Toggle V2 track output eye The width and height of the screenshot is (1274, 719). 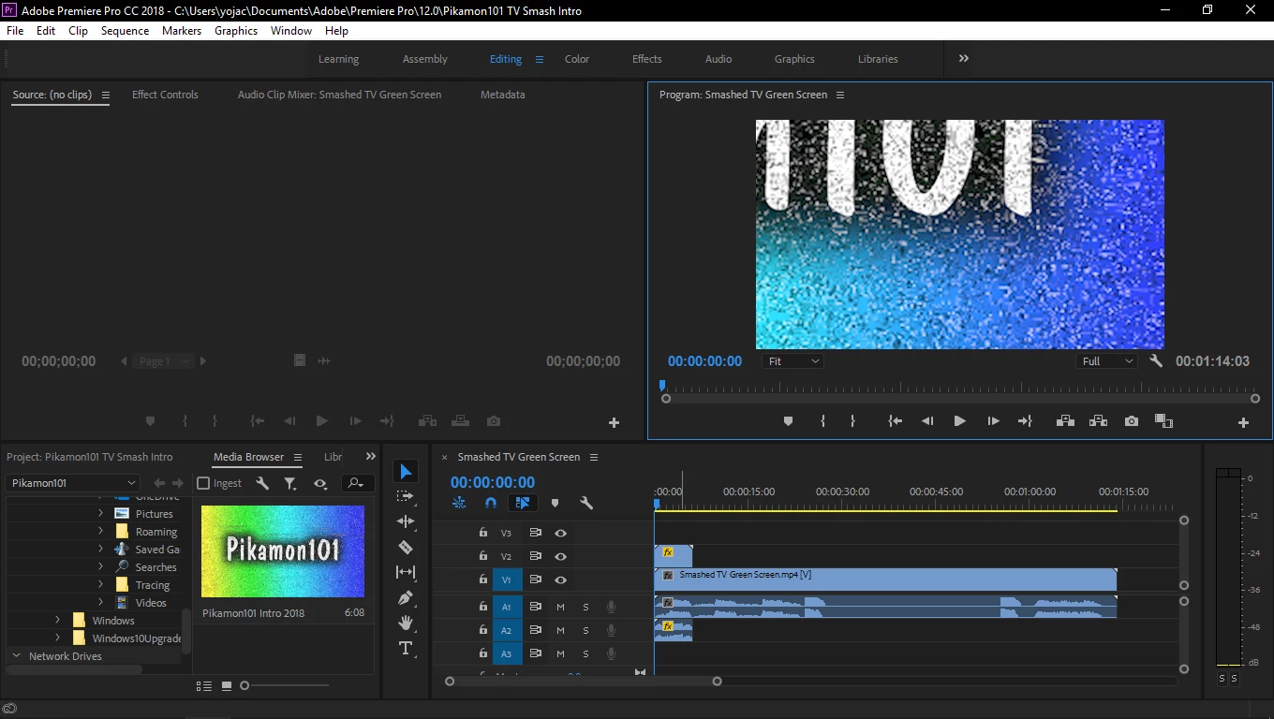coord(560,556)
